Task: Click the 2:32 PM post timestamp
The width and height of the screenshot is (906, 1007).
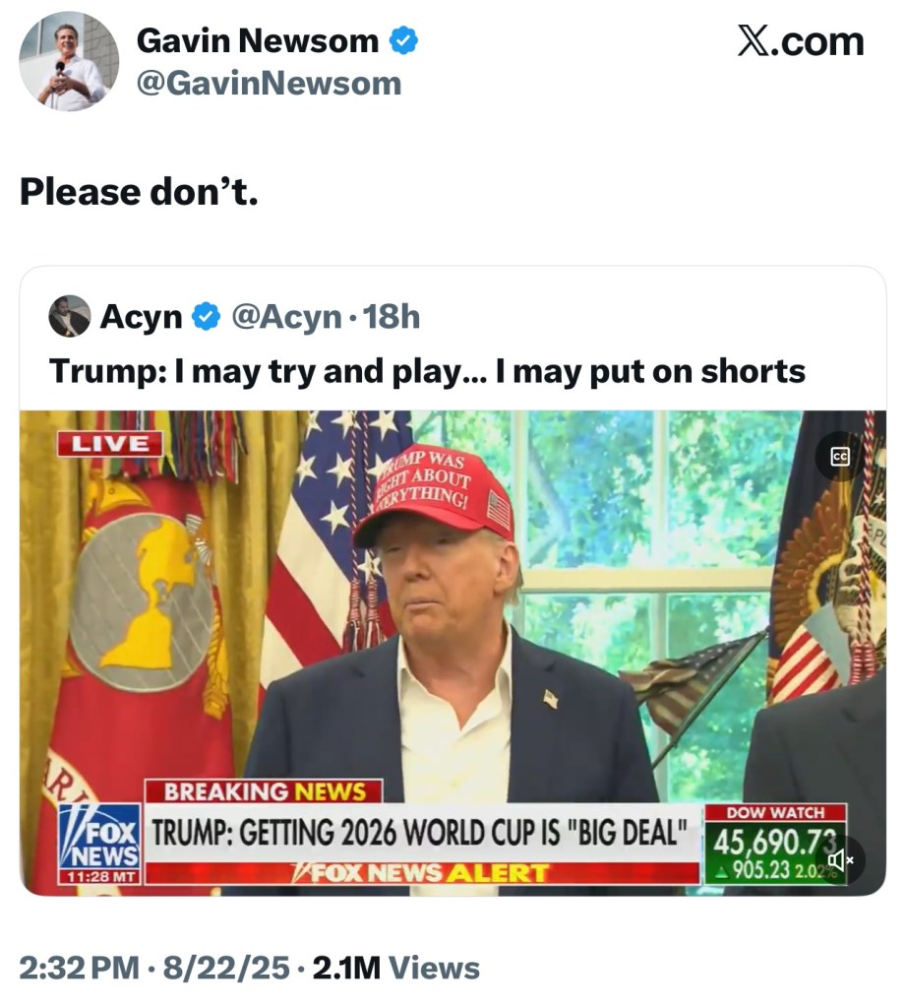Action: pyautogui.click(x=79, y=968)
